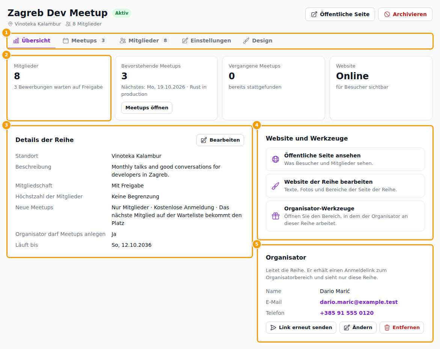Go to the Mitglieder tab

(x=145, y=41)
